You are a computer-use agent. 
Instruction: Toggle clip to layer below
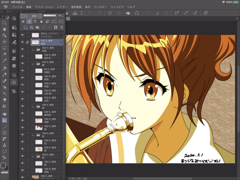23,22
